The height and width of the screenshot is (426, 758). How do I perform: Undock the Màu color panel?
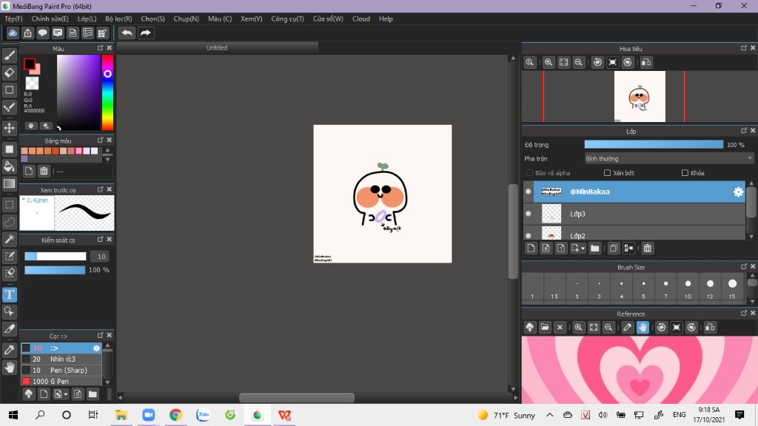tap(100, 48)
